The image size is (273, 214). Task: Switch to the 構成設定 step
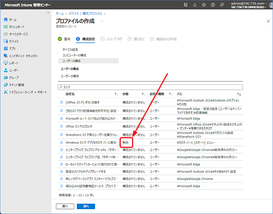(x=85, y=39)
